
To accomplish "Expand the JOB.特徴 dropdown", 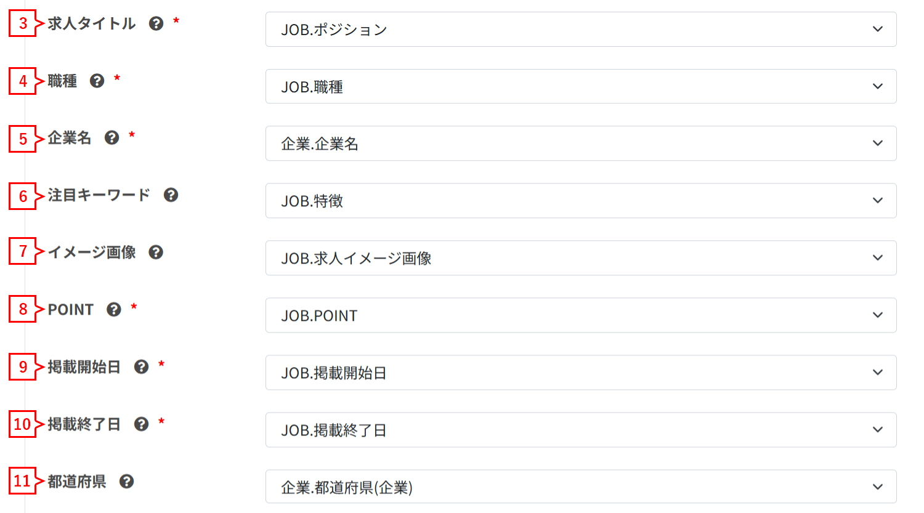I will coord(580,201).
